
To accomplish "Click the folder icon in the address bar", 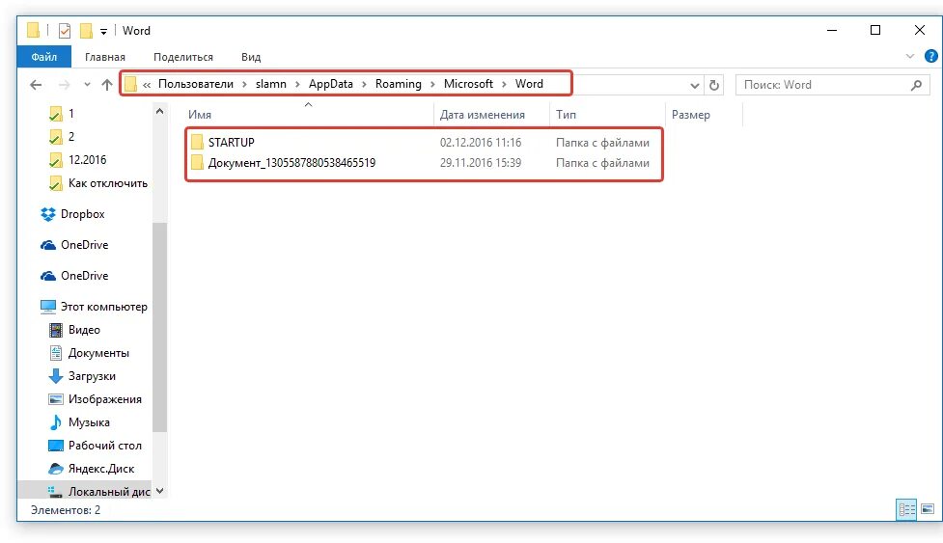I will click(x=130, y=84).
